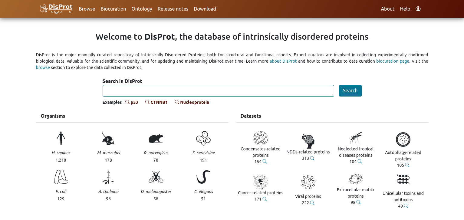
Task: Open the NDDs-related proteins head icon
Action: [x=308, y=141]
